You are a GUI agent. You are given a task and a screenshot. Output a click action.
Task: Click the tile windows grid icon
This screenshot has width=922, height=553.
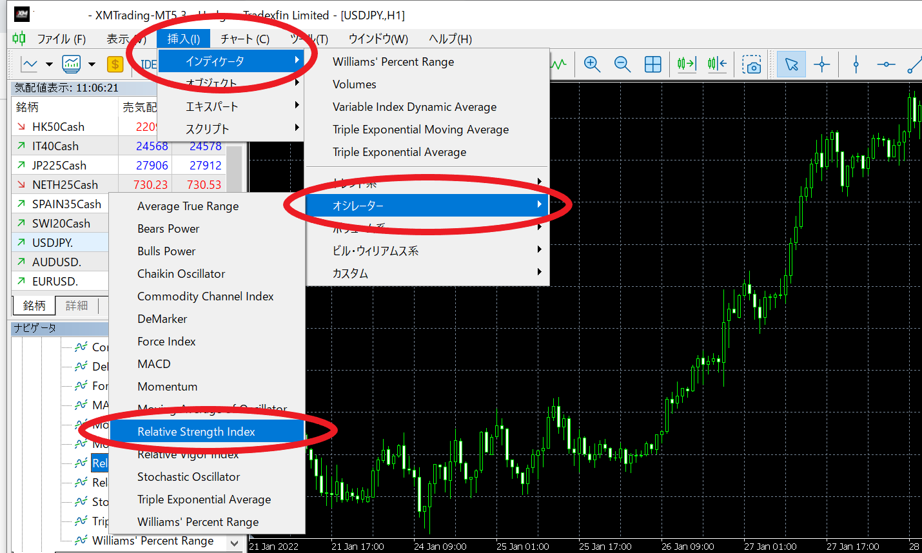[x=652, y=64]
